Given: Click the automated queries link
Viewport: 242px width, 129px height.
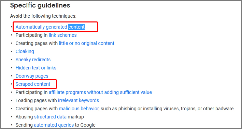Looking at the screenshot, I should (54, 125).
